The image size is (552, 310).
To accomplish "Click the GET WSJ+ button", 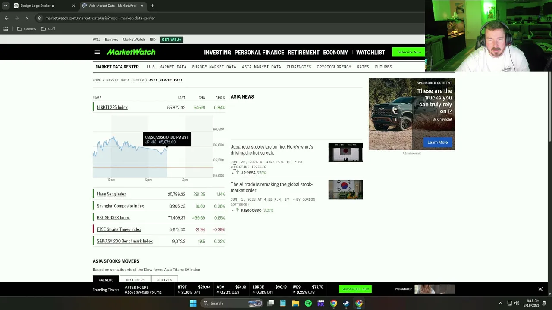I will [172, 40].
